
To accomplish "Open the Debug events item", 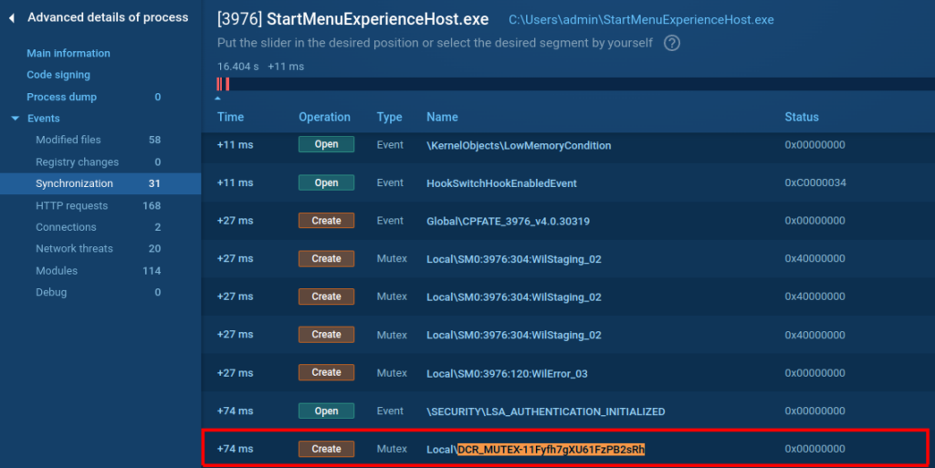I will click(51, 292).
